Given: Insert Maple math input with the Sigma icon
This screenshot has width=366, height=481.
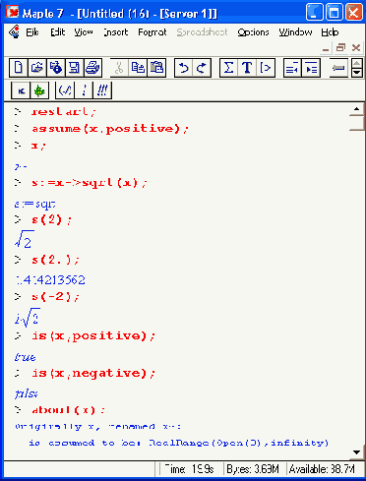Looking at the screenshot, I should 228,68.
